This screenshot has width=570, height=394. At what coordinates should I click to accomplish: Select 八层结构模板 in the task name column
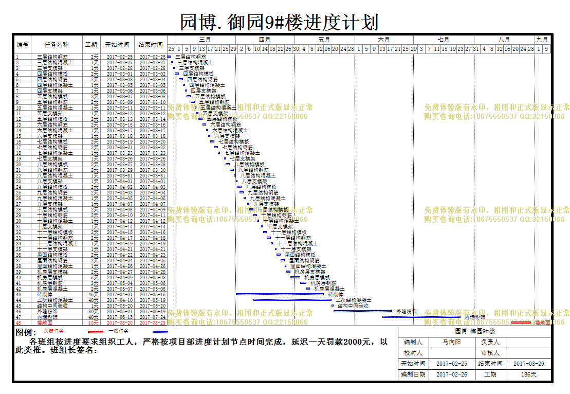52,165
